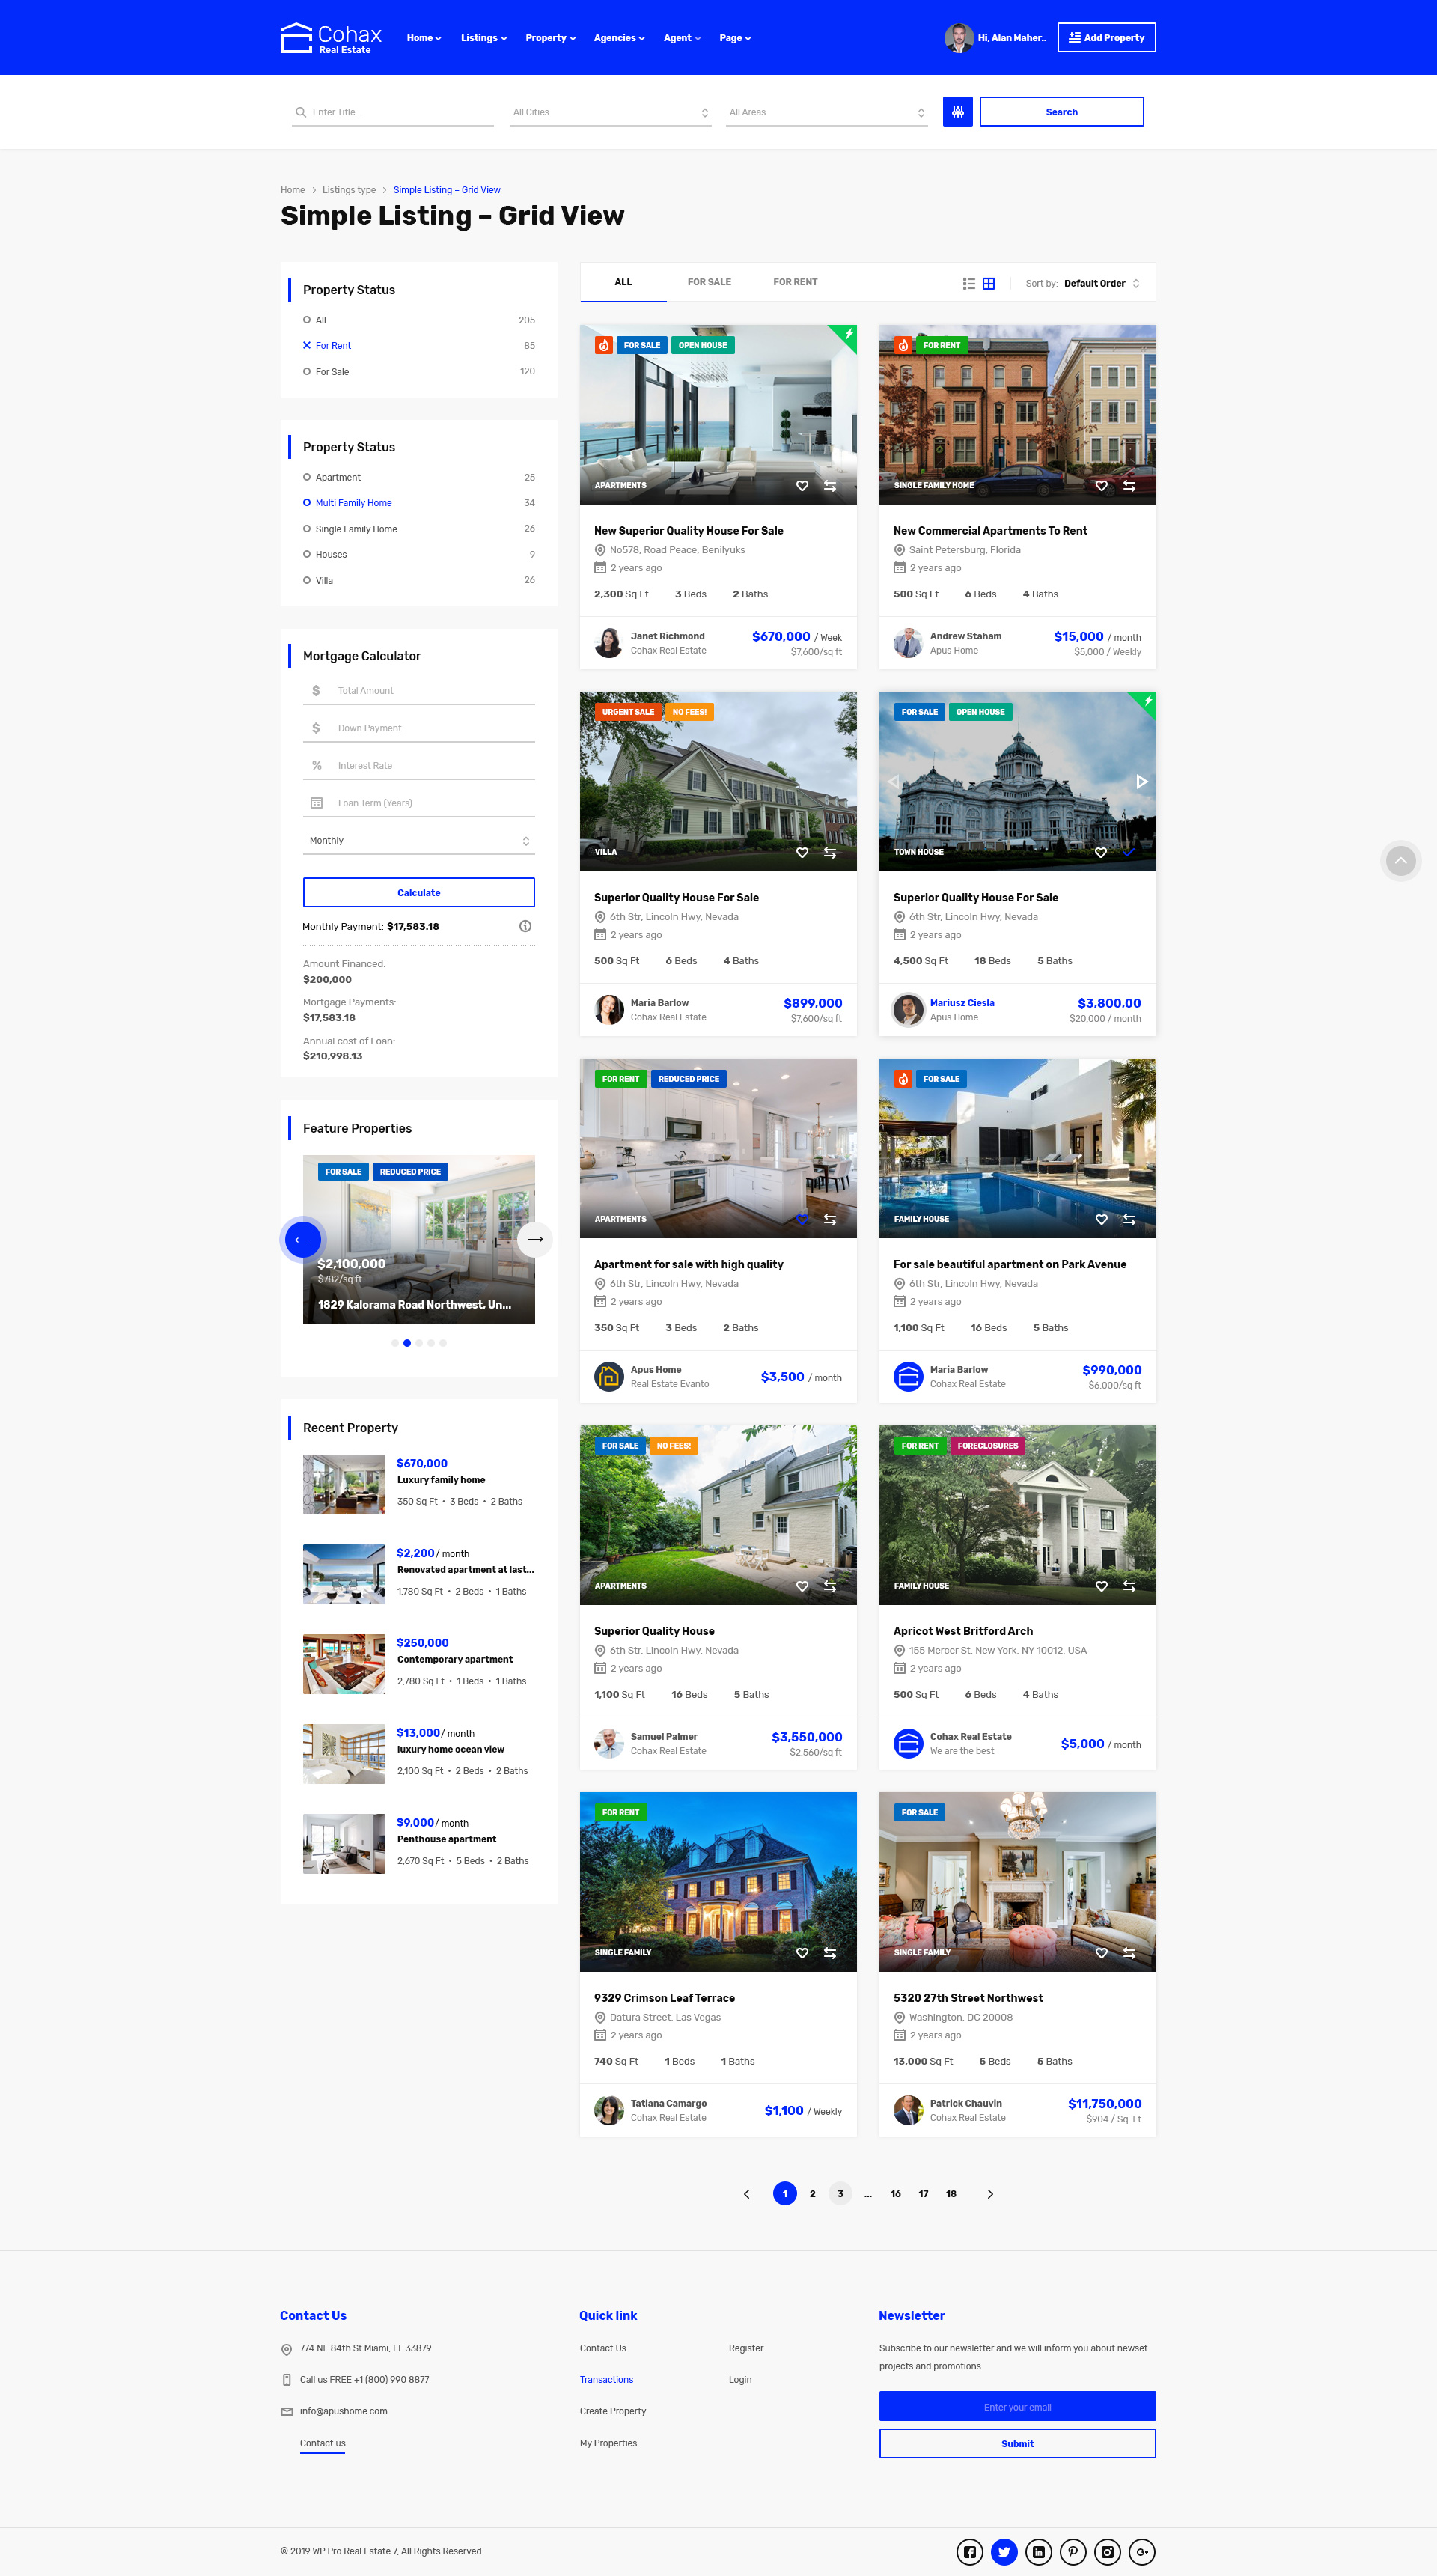Open advanced search filters icon
1437x2576 pixels.
[x=957, y=112]
